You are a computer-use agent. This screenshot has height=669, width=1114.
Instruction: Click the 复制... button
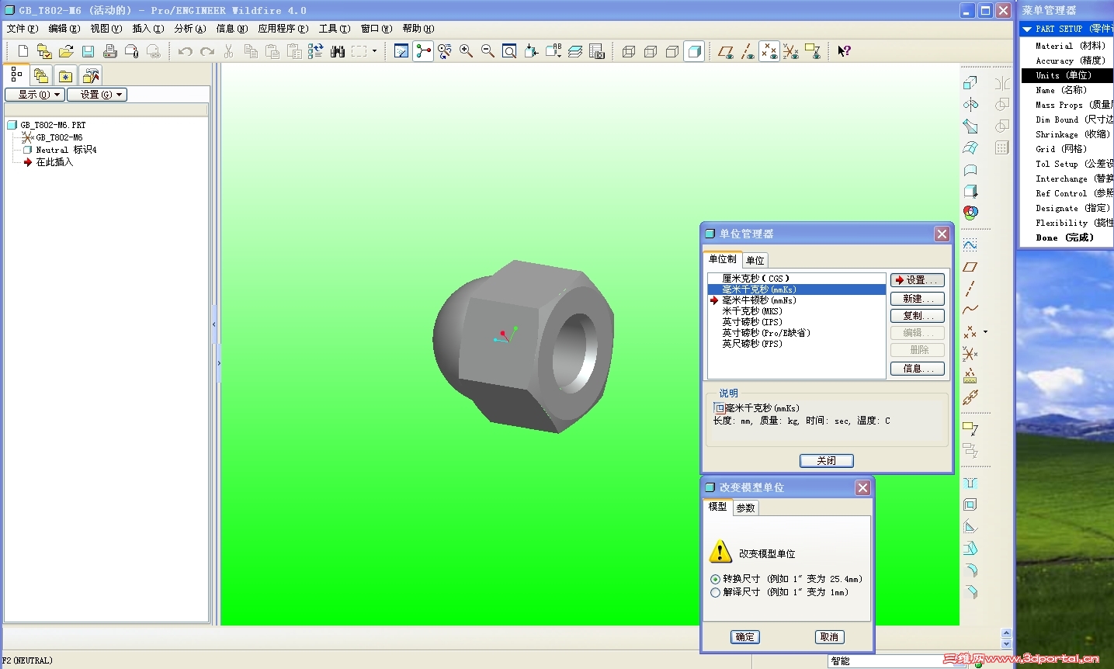point(918,316)
